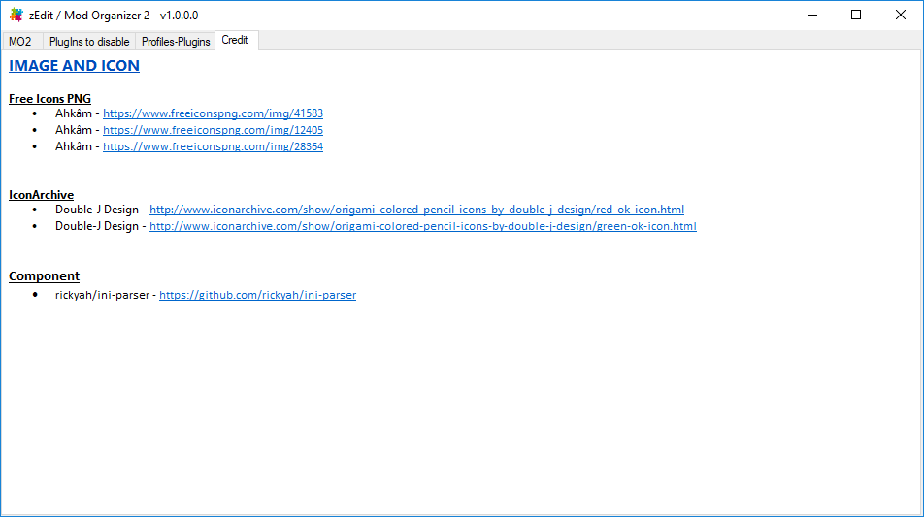Select the Credit tab
The width and height of the screenshot is (924, 517).
point(236,40)
